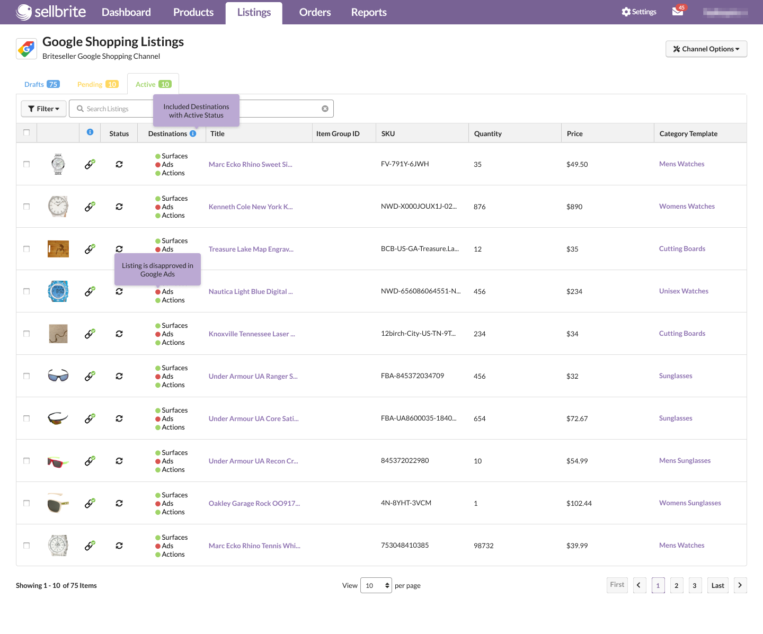Click the Sellbrite logo

(x=51, y=12)
